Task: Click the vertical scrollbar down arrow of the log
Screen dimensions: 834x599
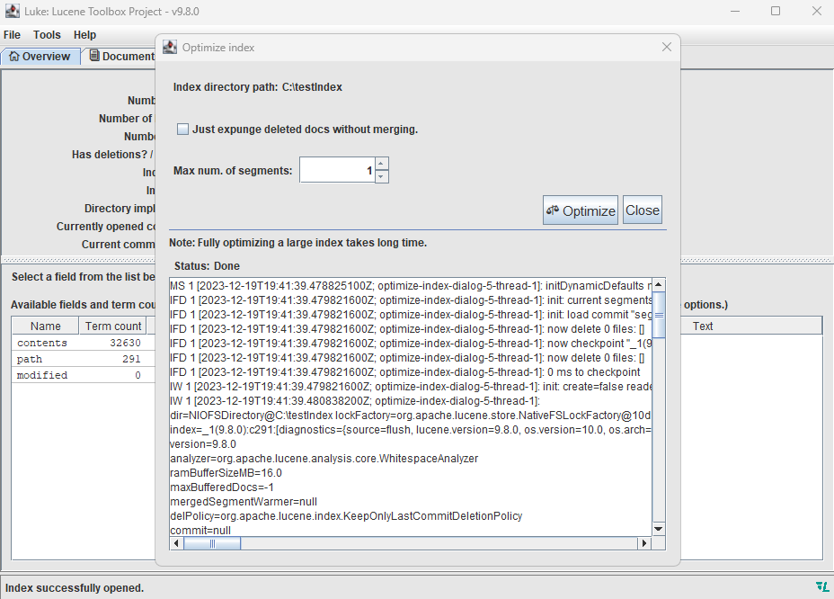Action: [658, 528]
